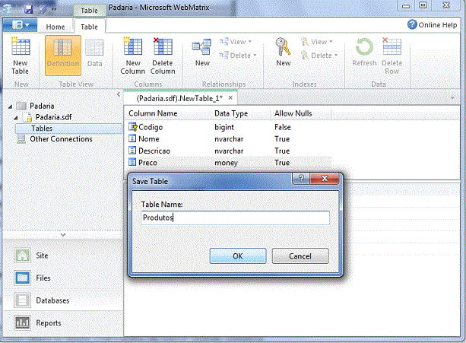Select the Descricao column row icon
The height and width of the screenshot is (343, 466).
tap(132, 151)
